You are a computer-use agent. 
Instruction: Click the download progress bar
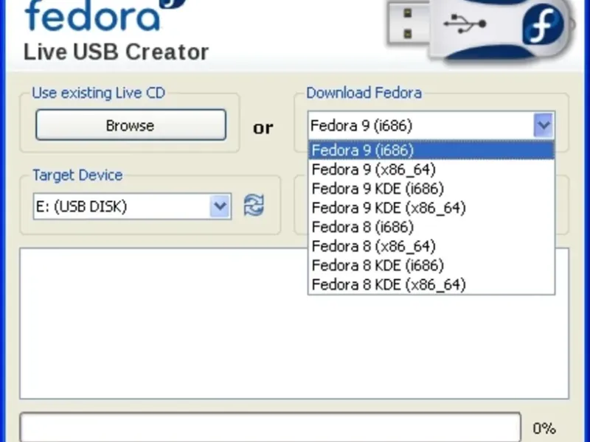tap(271, 427)
